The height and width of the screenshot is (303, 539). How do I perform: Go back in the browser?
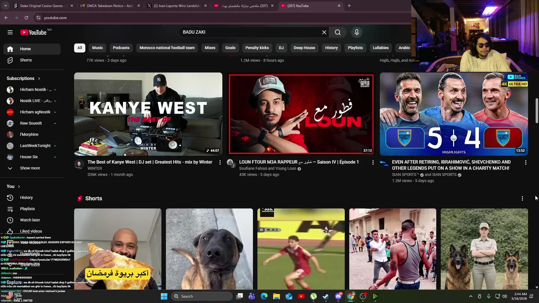tap(6, 18)
